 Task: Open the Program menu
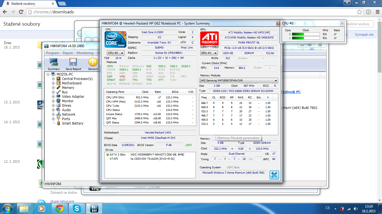53,53
